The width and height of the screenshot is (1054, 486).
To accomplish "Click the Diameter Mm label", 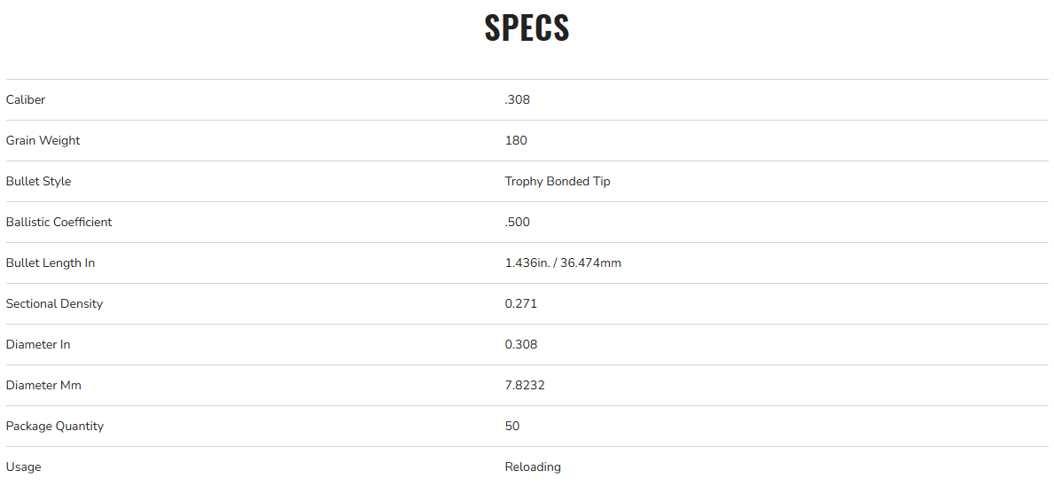I will coord(43,386).
